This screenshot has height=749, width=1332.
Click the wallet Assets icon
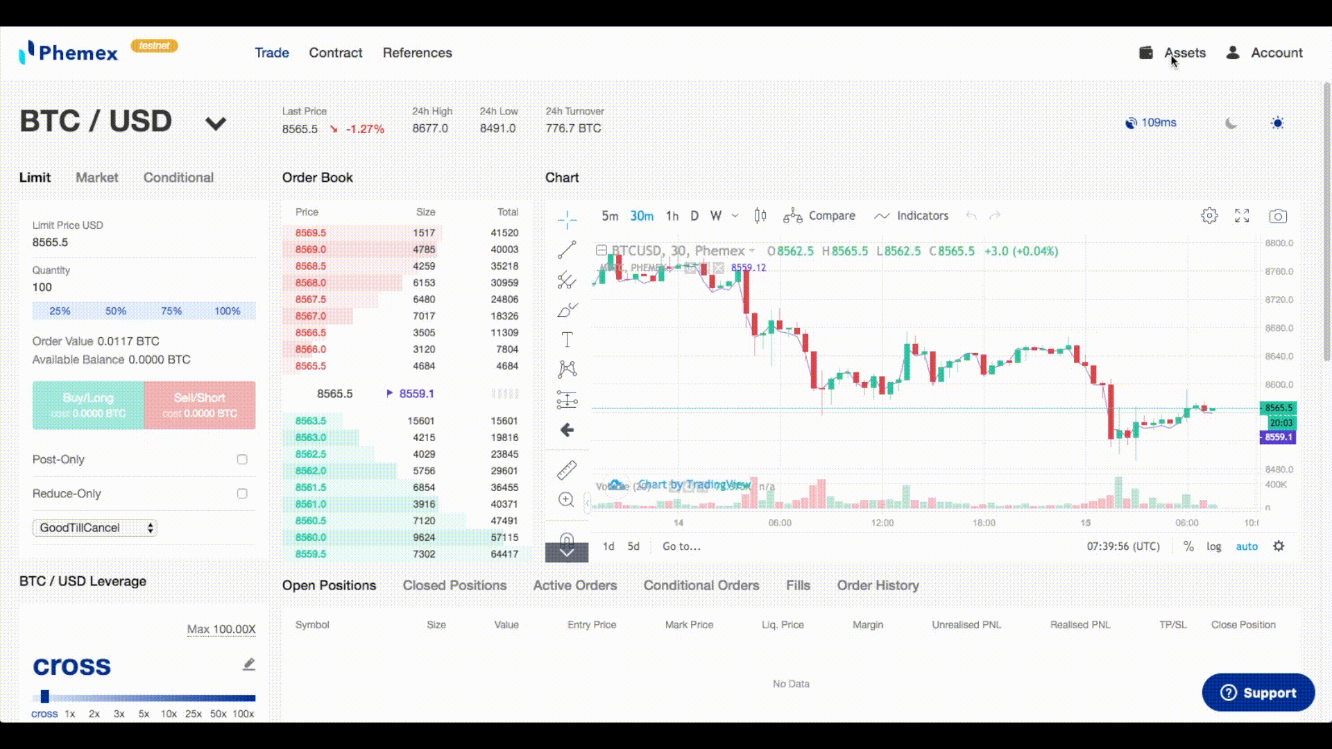(x=1146, y=53)
